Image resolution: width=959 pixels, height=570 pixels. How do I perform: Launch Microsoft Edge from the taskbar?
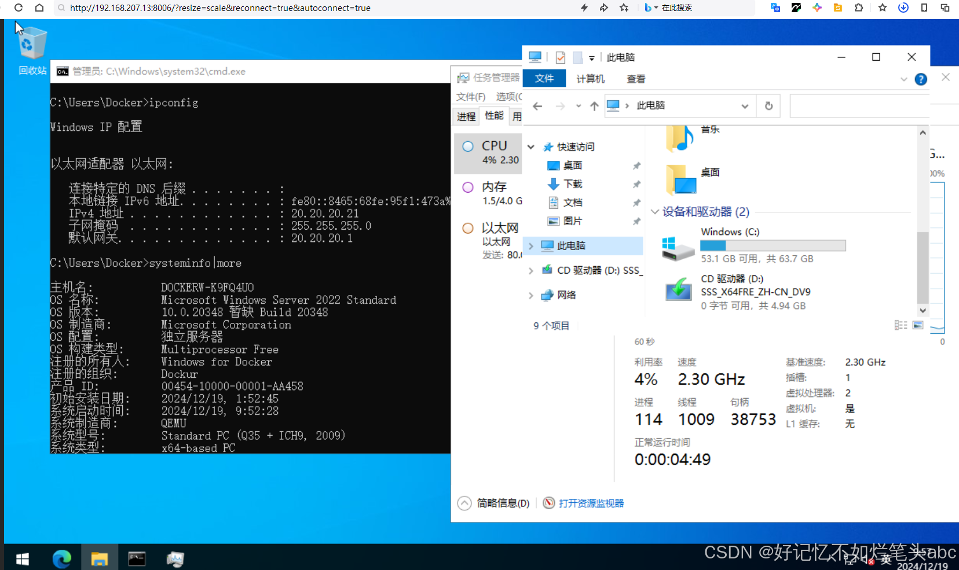tap(61, 558)
